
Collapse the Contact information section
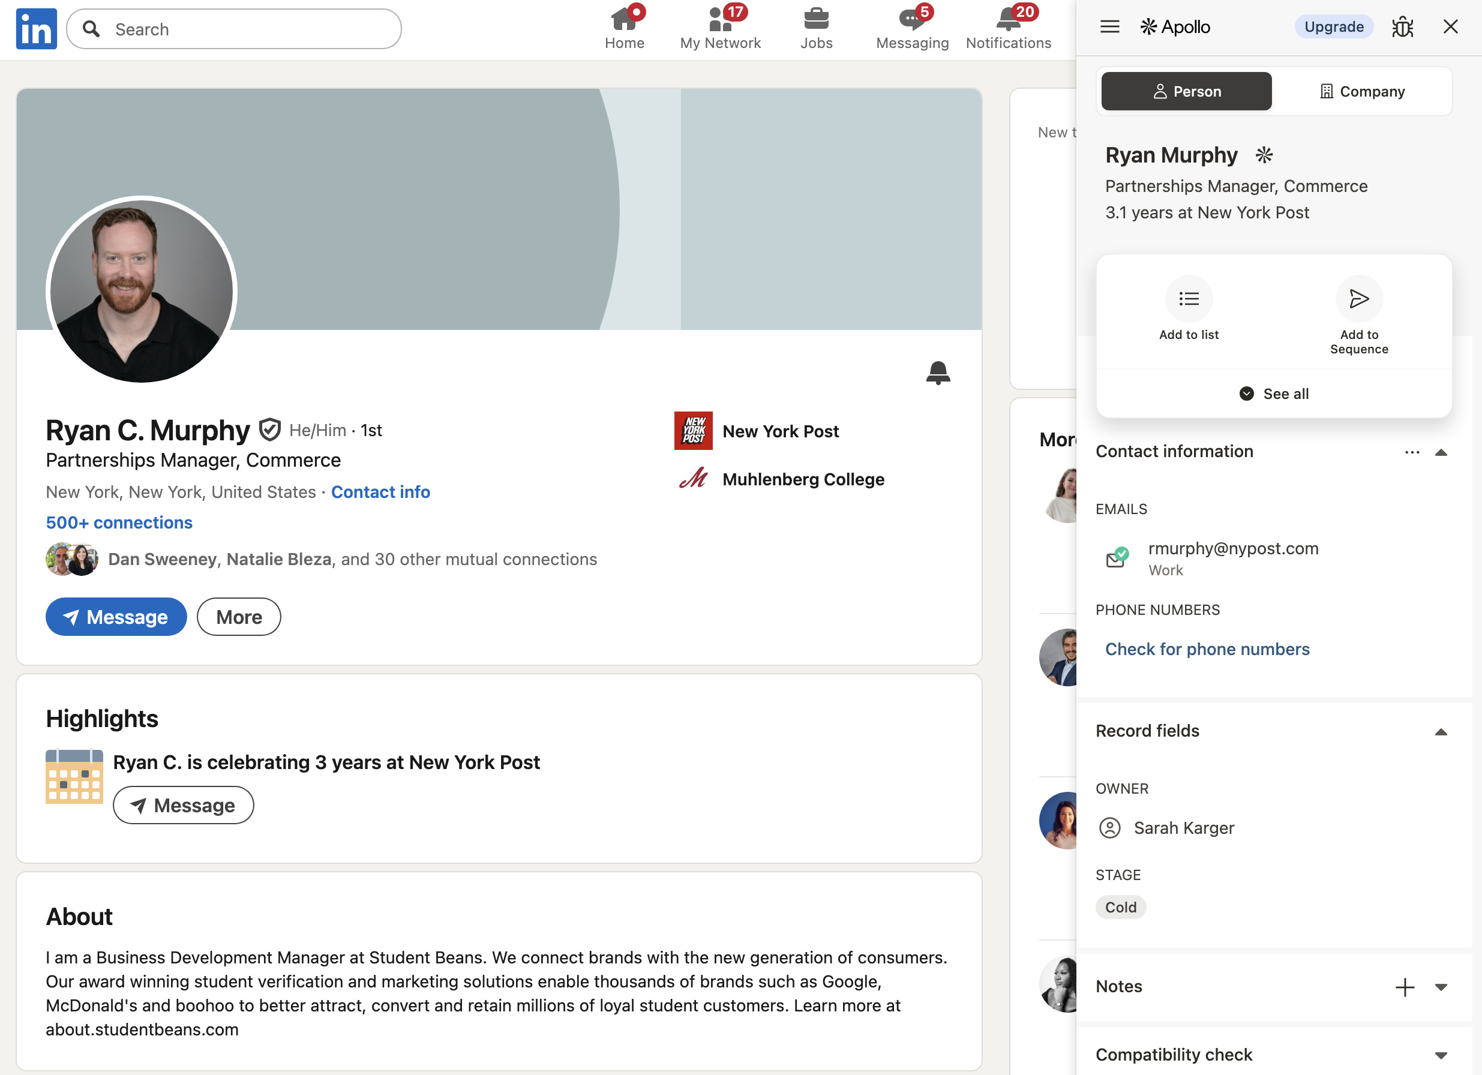coord(1441,452)
